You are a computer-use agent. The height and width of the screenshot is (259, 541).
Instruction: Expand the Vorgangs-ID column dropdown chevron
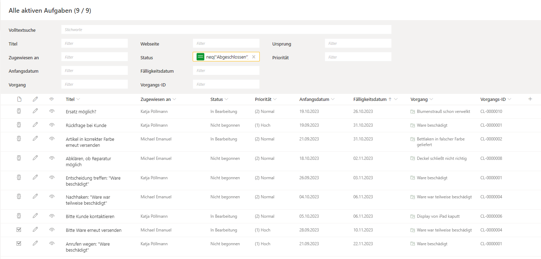(509, 100)
